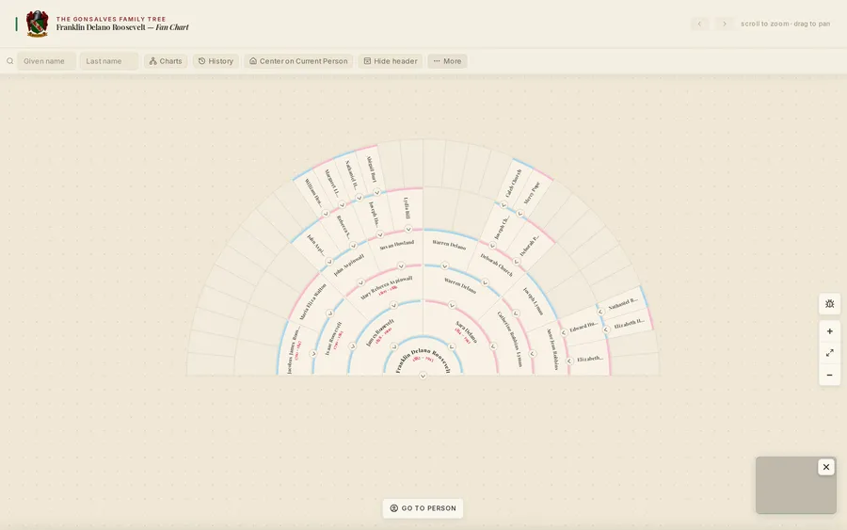Zoom in with the plus button
Viewport: 847px width, 530px height.
tap(830, 331)
